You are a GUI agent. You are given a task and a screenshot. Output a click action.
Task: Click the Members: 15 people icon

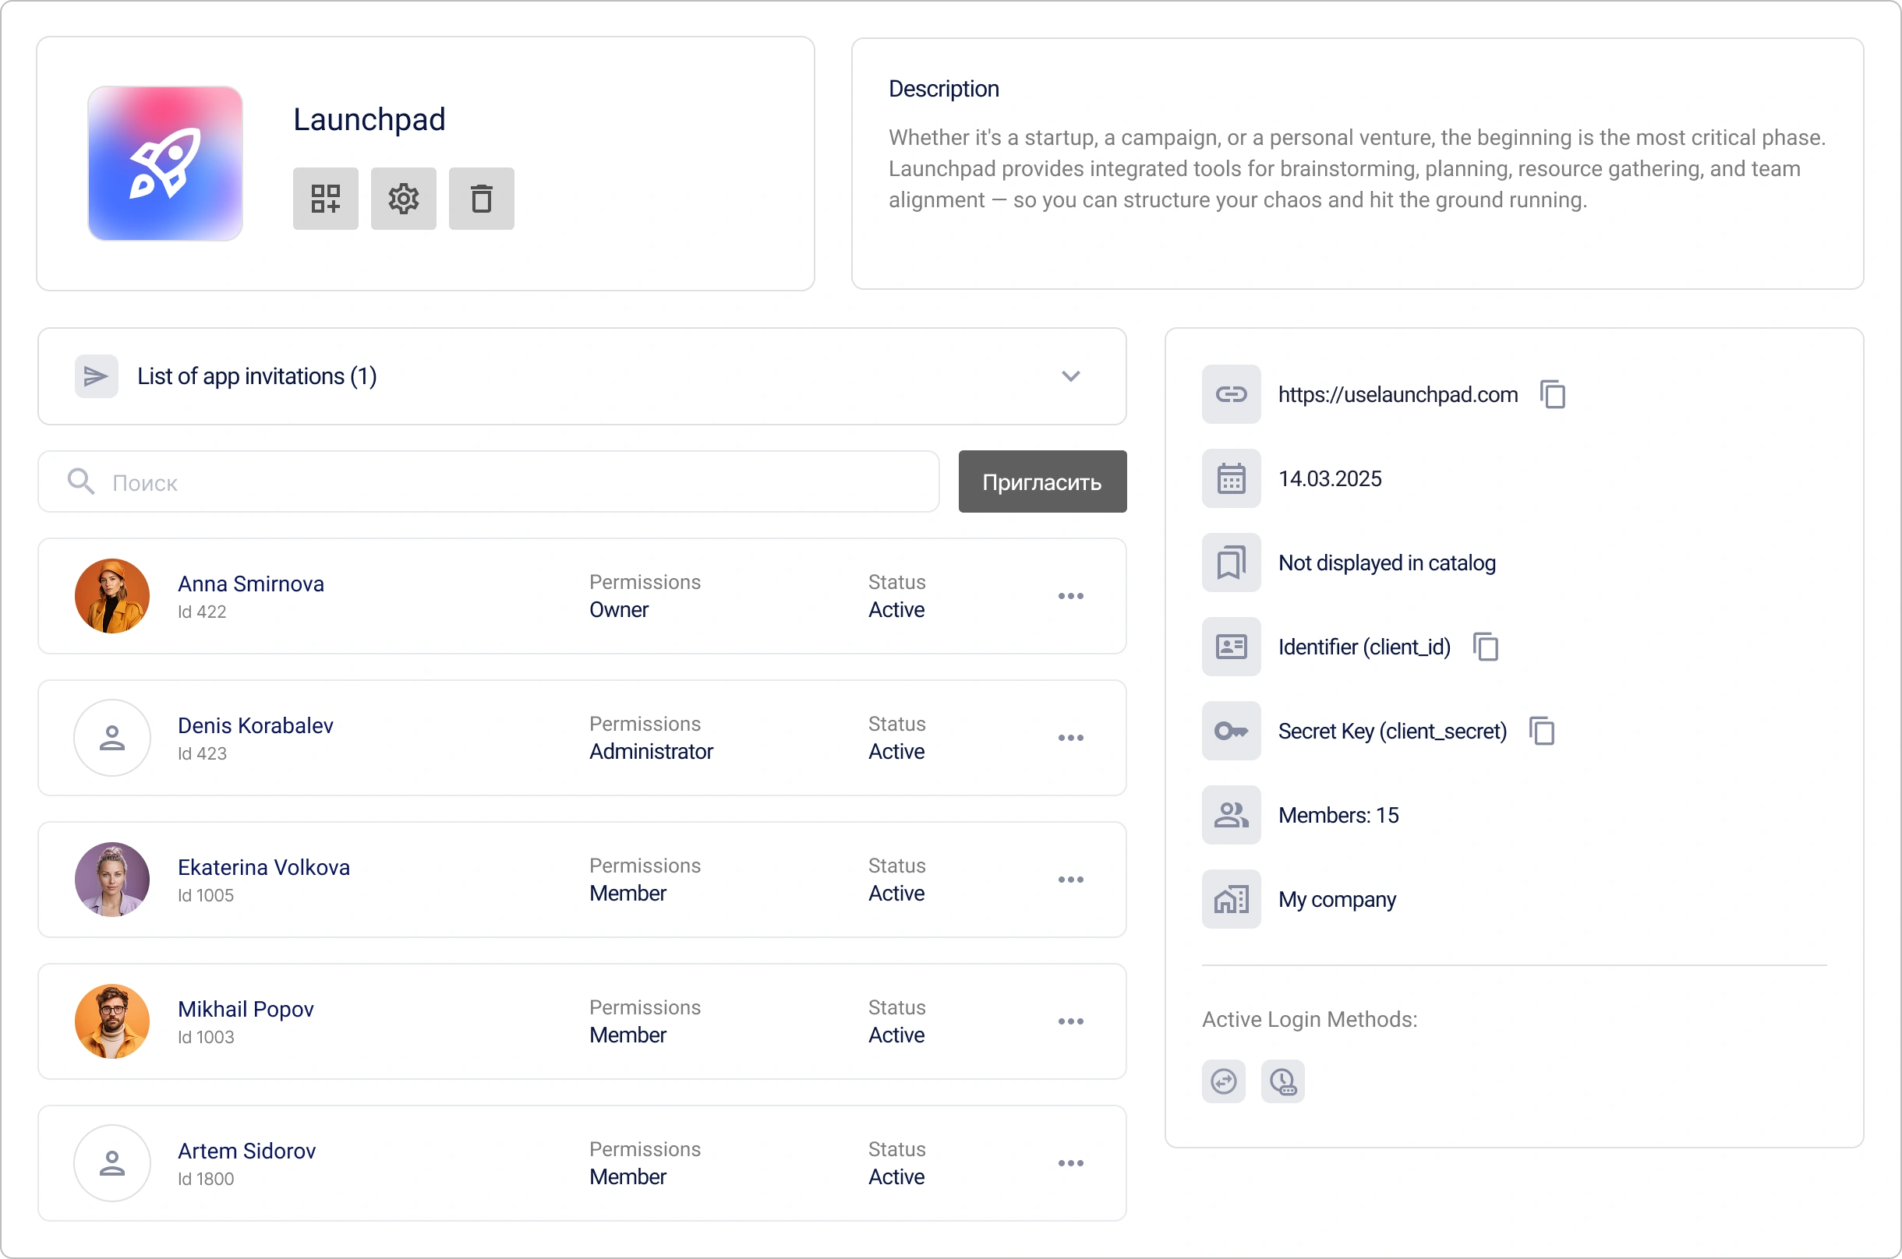pyautogui.click(x=1231, y=814)
